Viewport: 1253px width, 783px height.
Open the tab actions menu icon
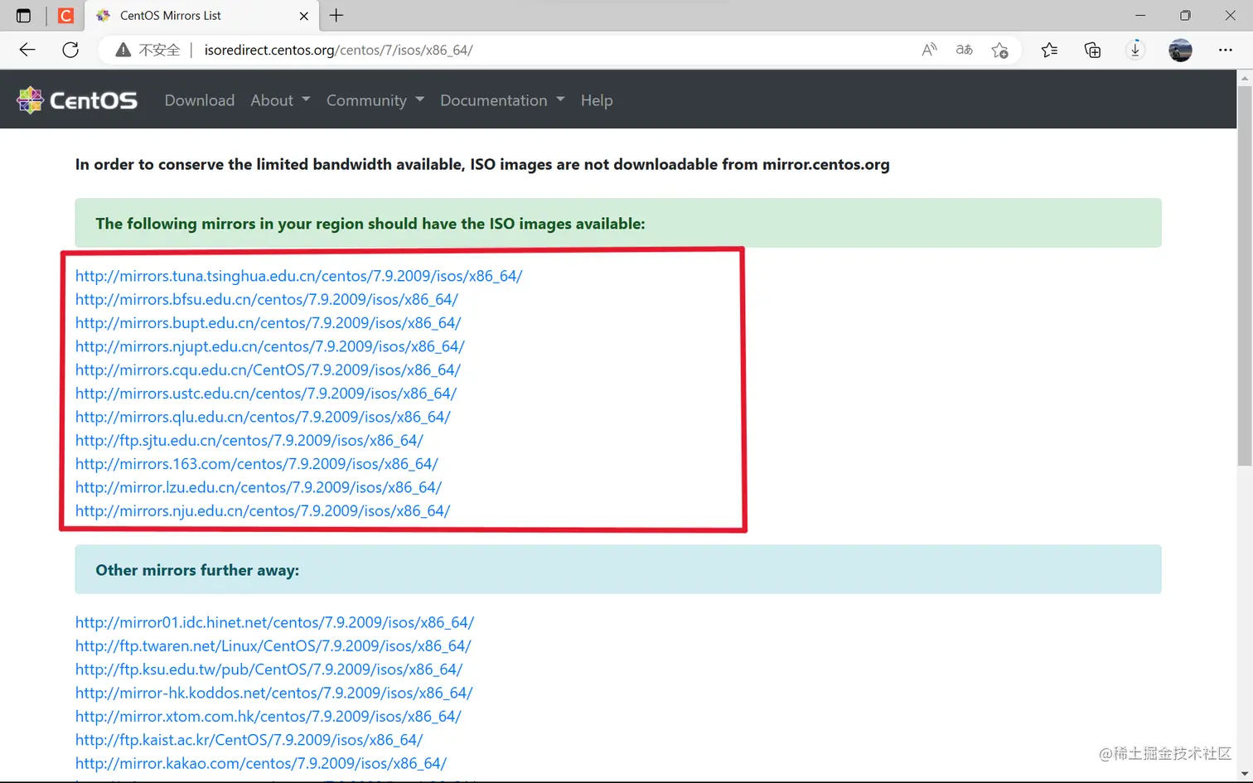23,16
